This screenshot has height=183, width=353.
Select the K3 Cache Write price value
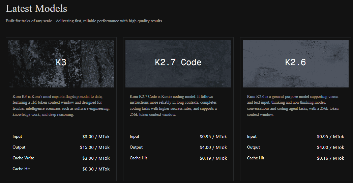(96, 158)
